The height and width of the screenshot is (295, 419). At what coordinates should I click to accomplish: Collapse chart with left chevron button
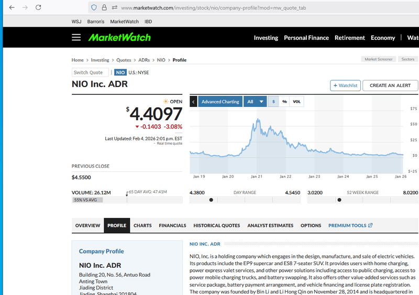coord(193,102)
